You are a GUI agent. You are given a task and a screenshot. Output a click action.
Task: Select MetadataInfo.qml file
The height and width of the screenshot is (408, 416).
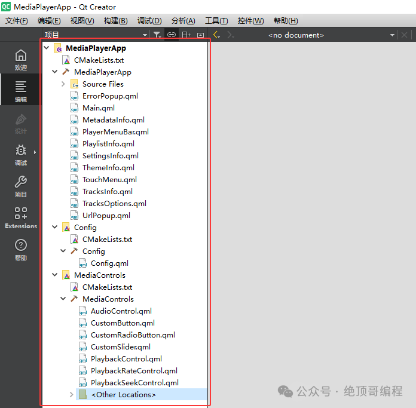114,120
